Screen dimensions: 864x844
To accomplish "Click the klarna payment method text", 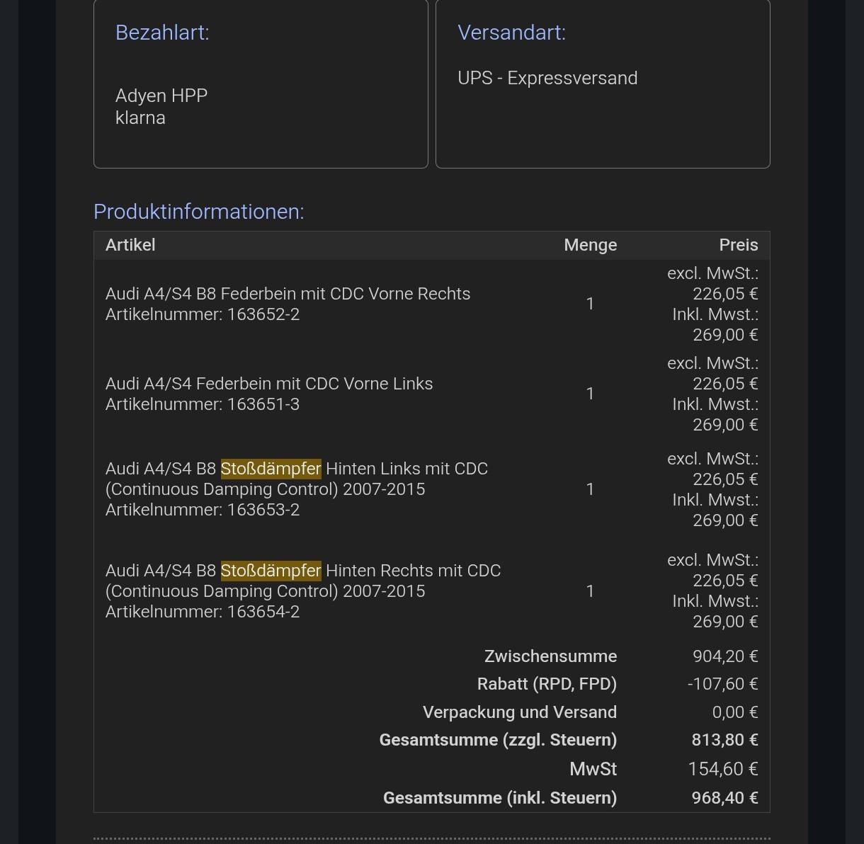I will click(140, 118).
